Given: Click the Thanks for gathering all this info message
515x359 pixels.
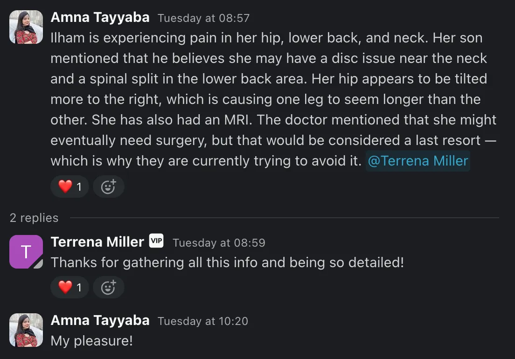Looking at the screenshot, I should 227,262.
